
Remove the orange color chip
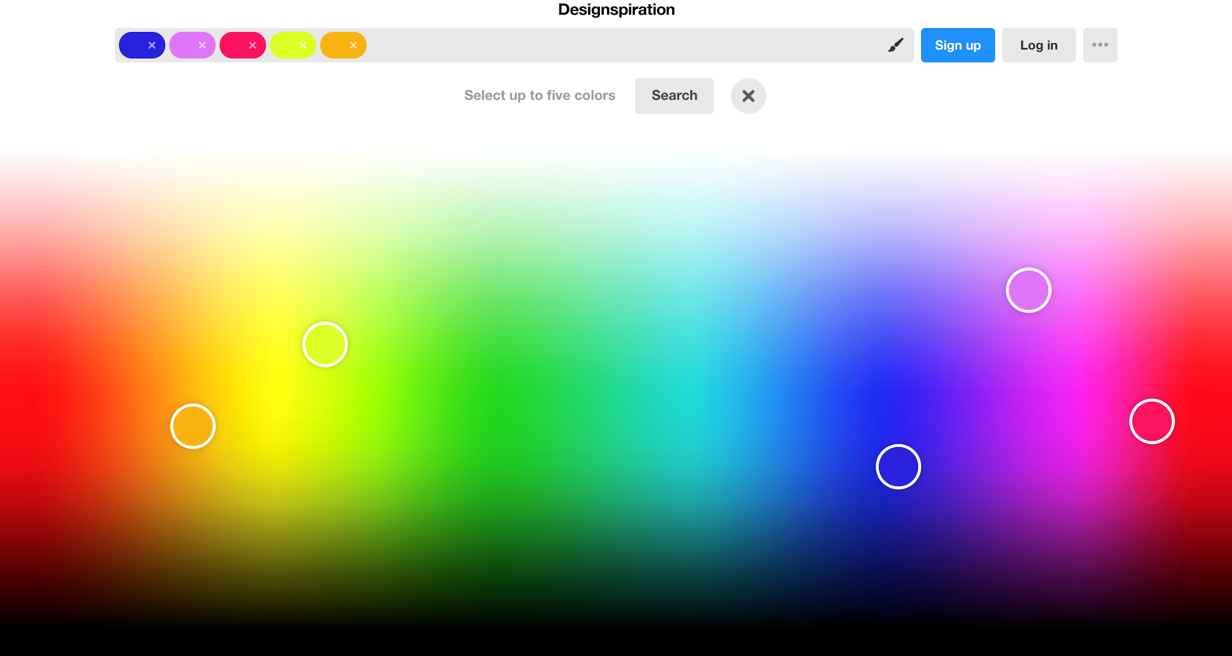tap(354, 45)
